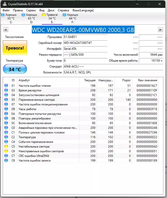Click status icon for Повторные попытки раскрутки
The image size is (167, 198).
click(6, 114)
